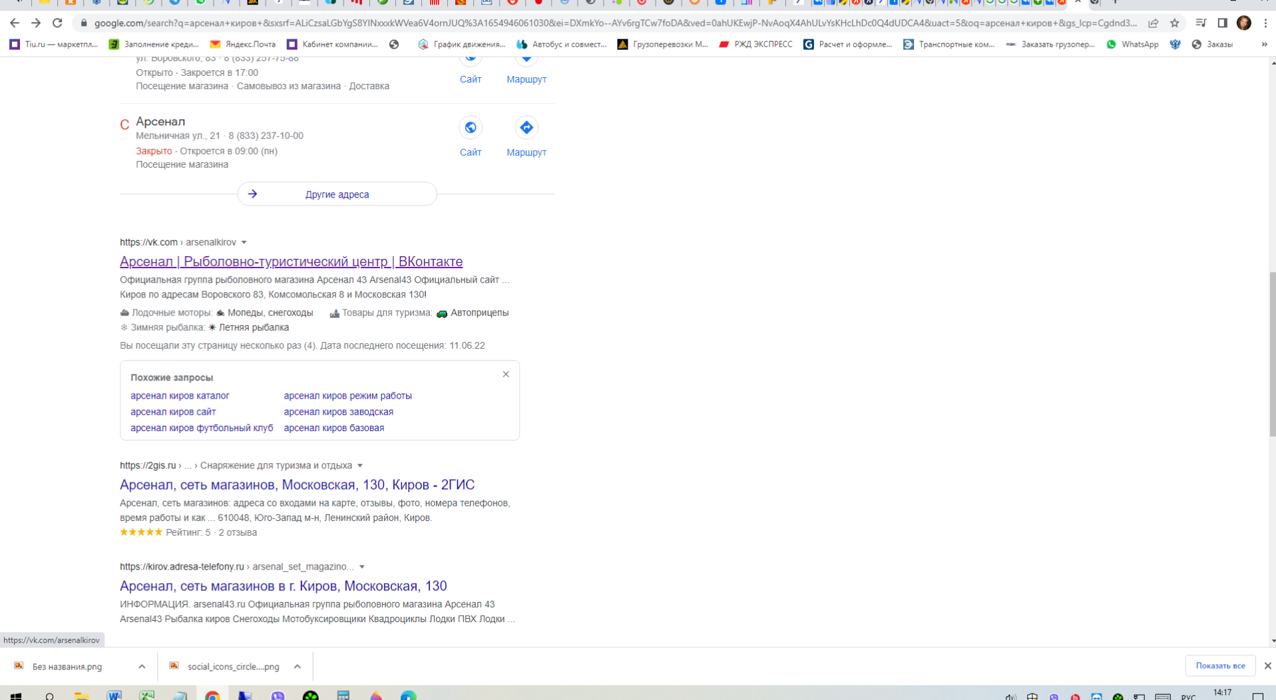
Task: Open the Летняя рыбалка sitelink
Action: pyautogui.click(x=254, y=327)
